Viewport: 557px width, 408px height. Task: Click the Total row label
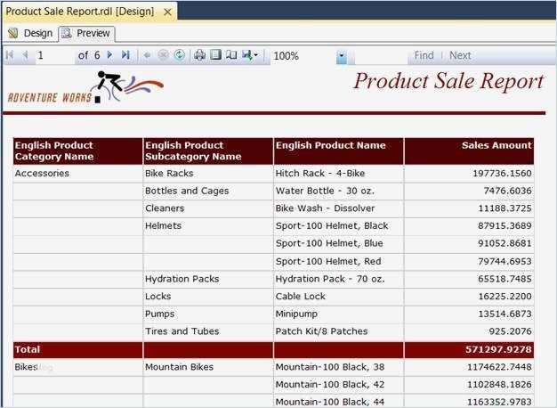[28, 350]
